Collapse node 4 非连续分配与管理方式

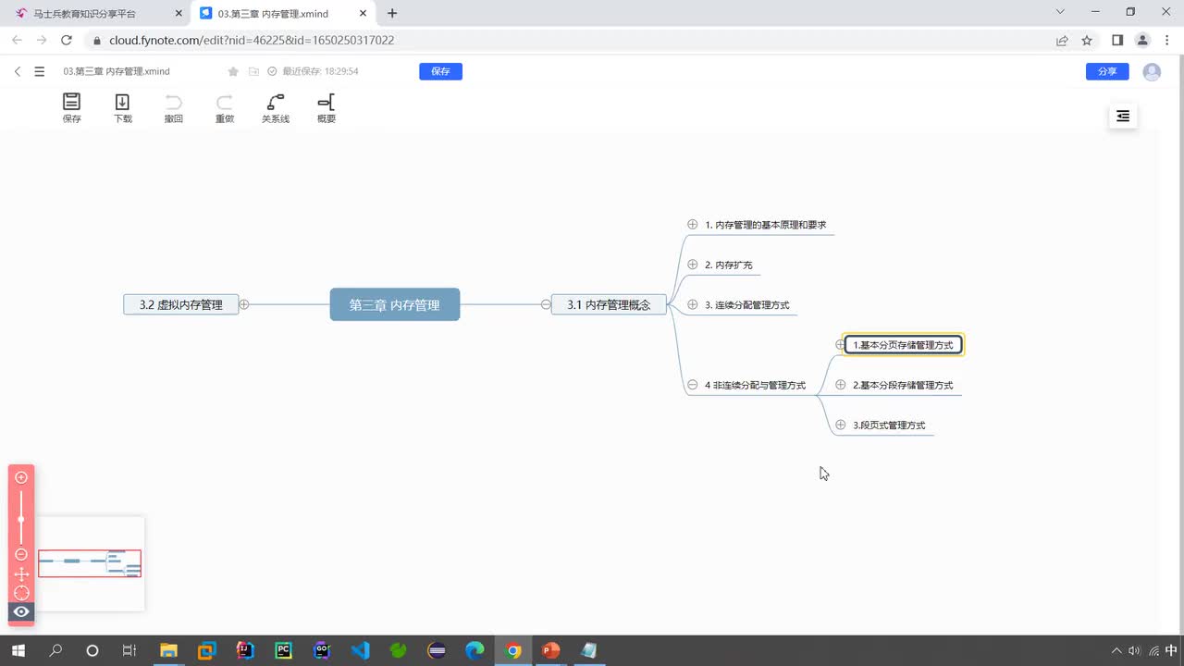692,385
